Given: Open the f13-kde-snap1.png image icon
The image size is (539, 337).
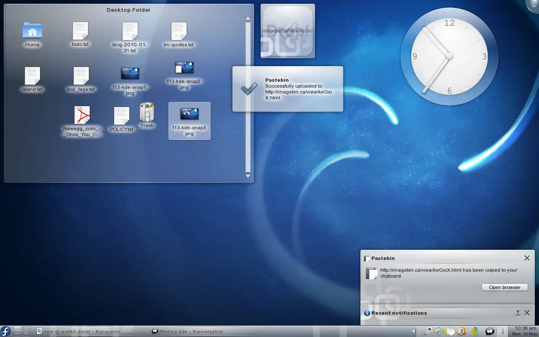Looking at the screenshot, I should tap(130, 74).
